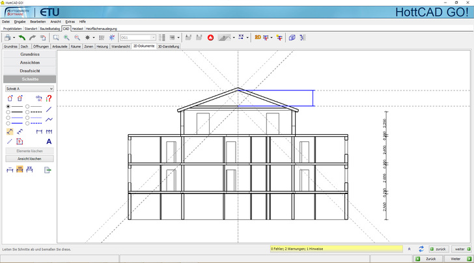
Task: Expand the Draufsicht section
Action: 29,70
